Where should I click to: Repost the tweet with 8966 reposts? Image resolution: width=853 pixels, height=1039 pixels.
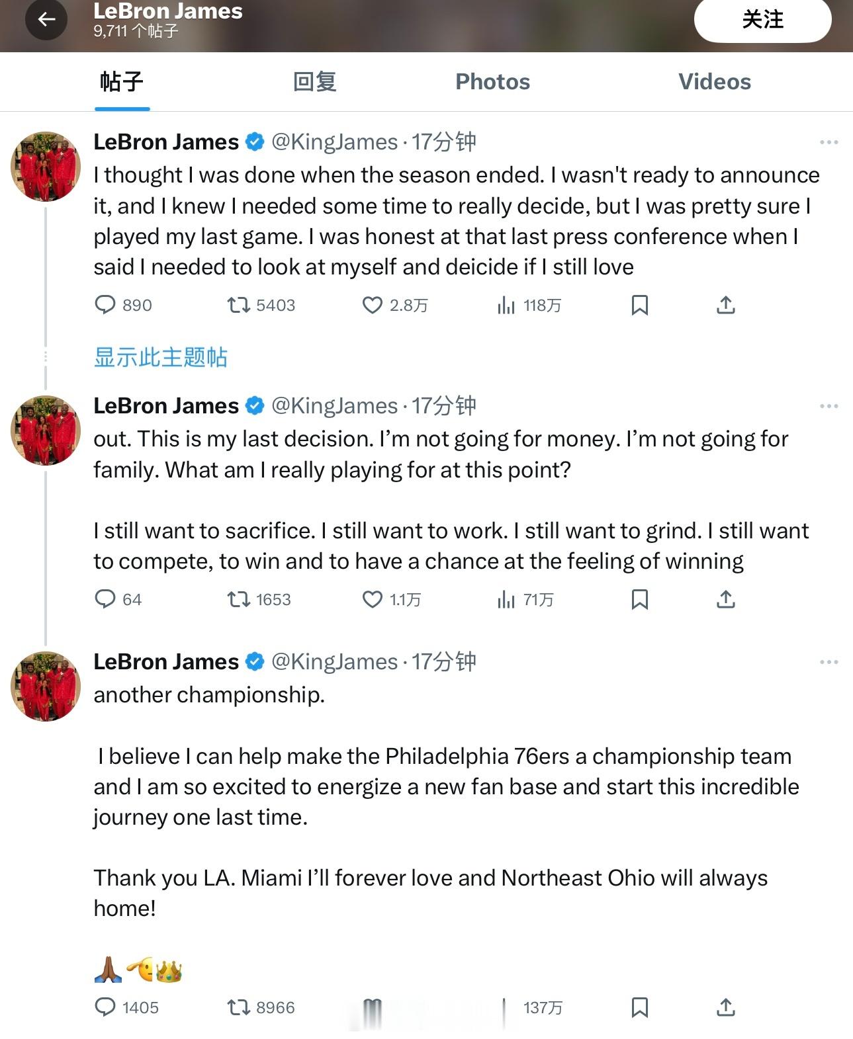tap(261, 1007)
